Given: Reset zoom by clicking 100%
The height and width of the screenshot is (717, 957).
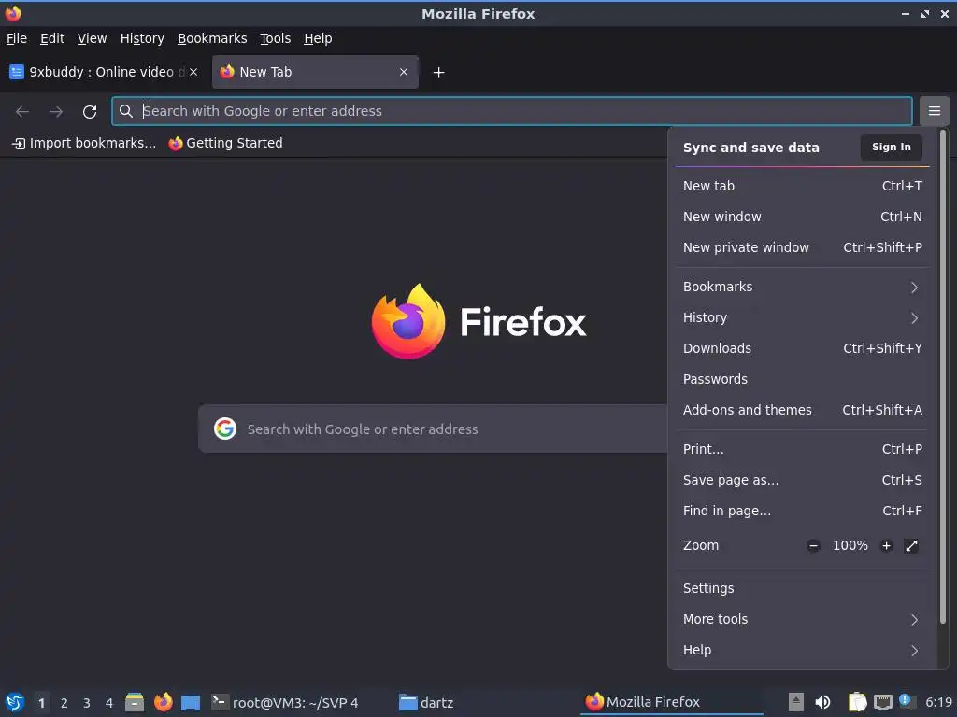Looking at the screenshot, I should pyautogui.click(x=850, y=545).
